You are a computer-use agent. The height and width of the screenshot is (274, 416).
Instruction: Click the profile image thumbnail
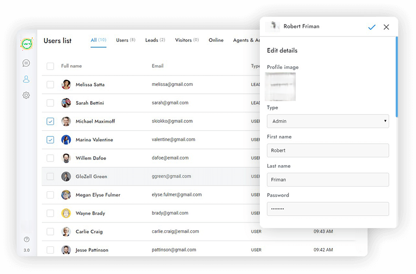point(281,86)
